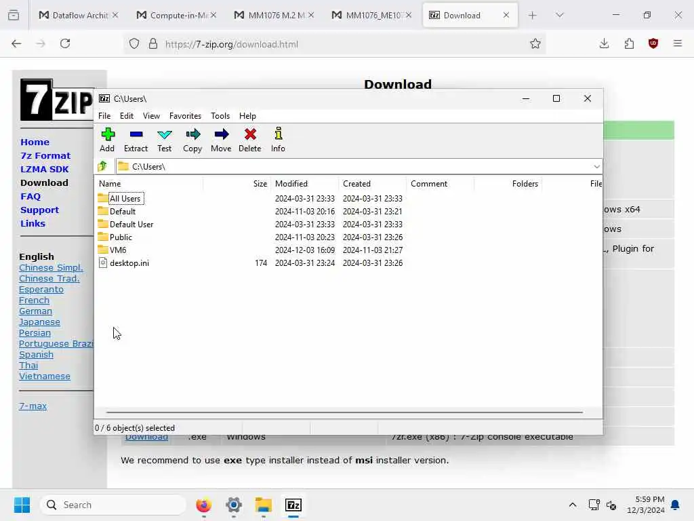Click the 7-Zip horizontal scrollbar
Screen dimensions: 694x521
click(x=344, y=412)
